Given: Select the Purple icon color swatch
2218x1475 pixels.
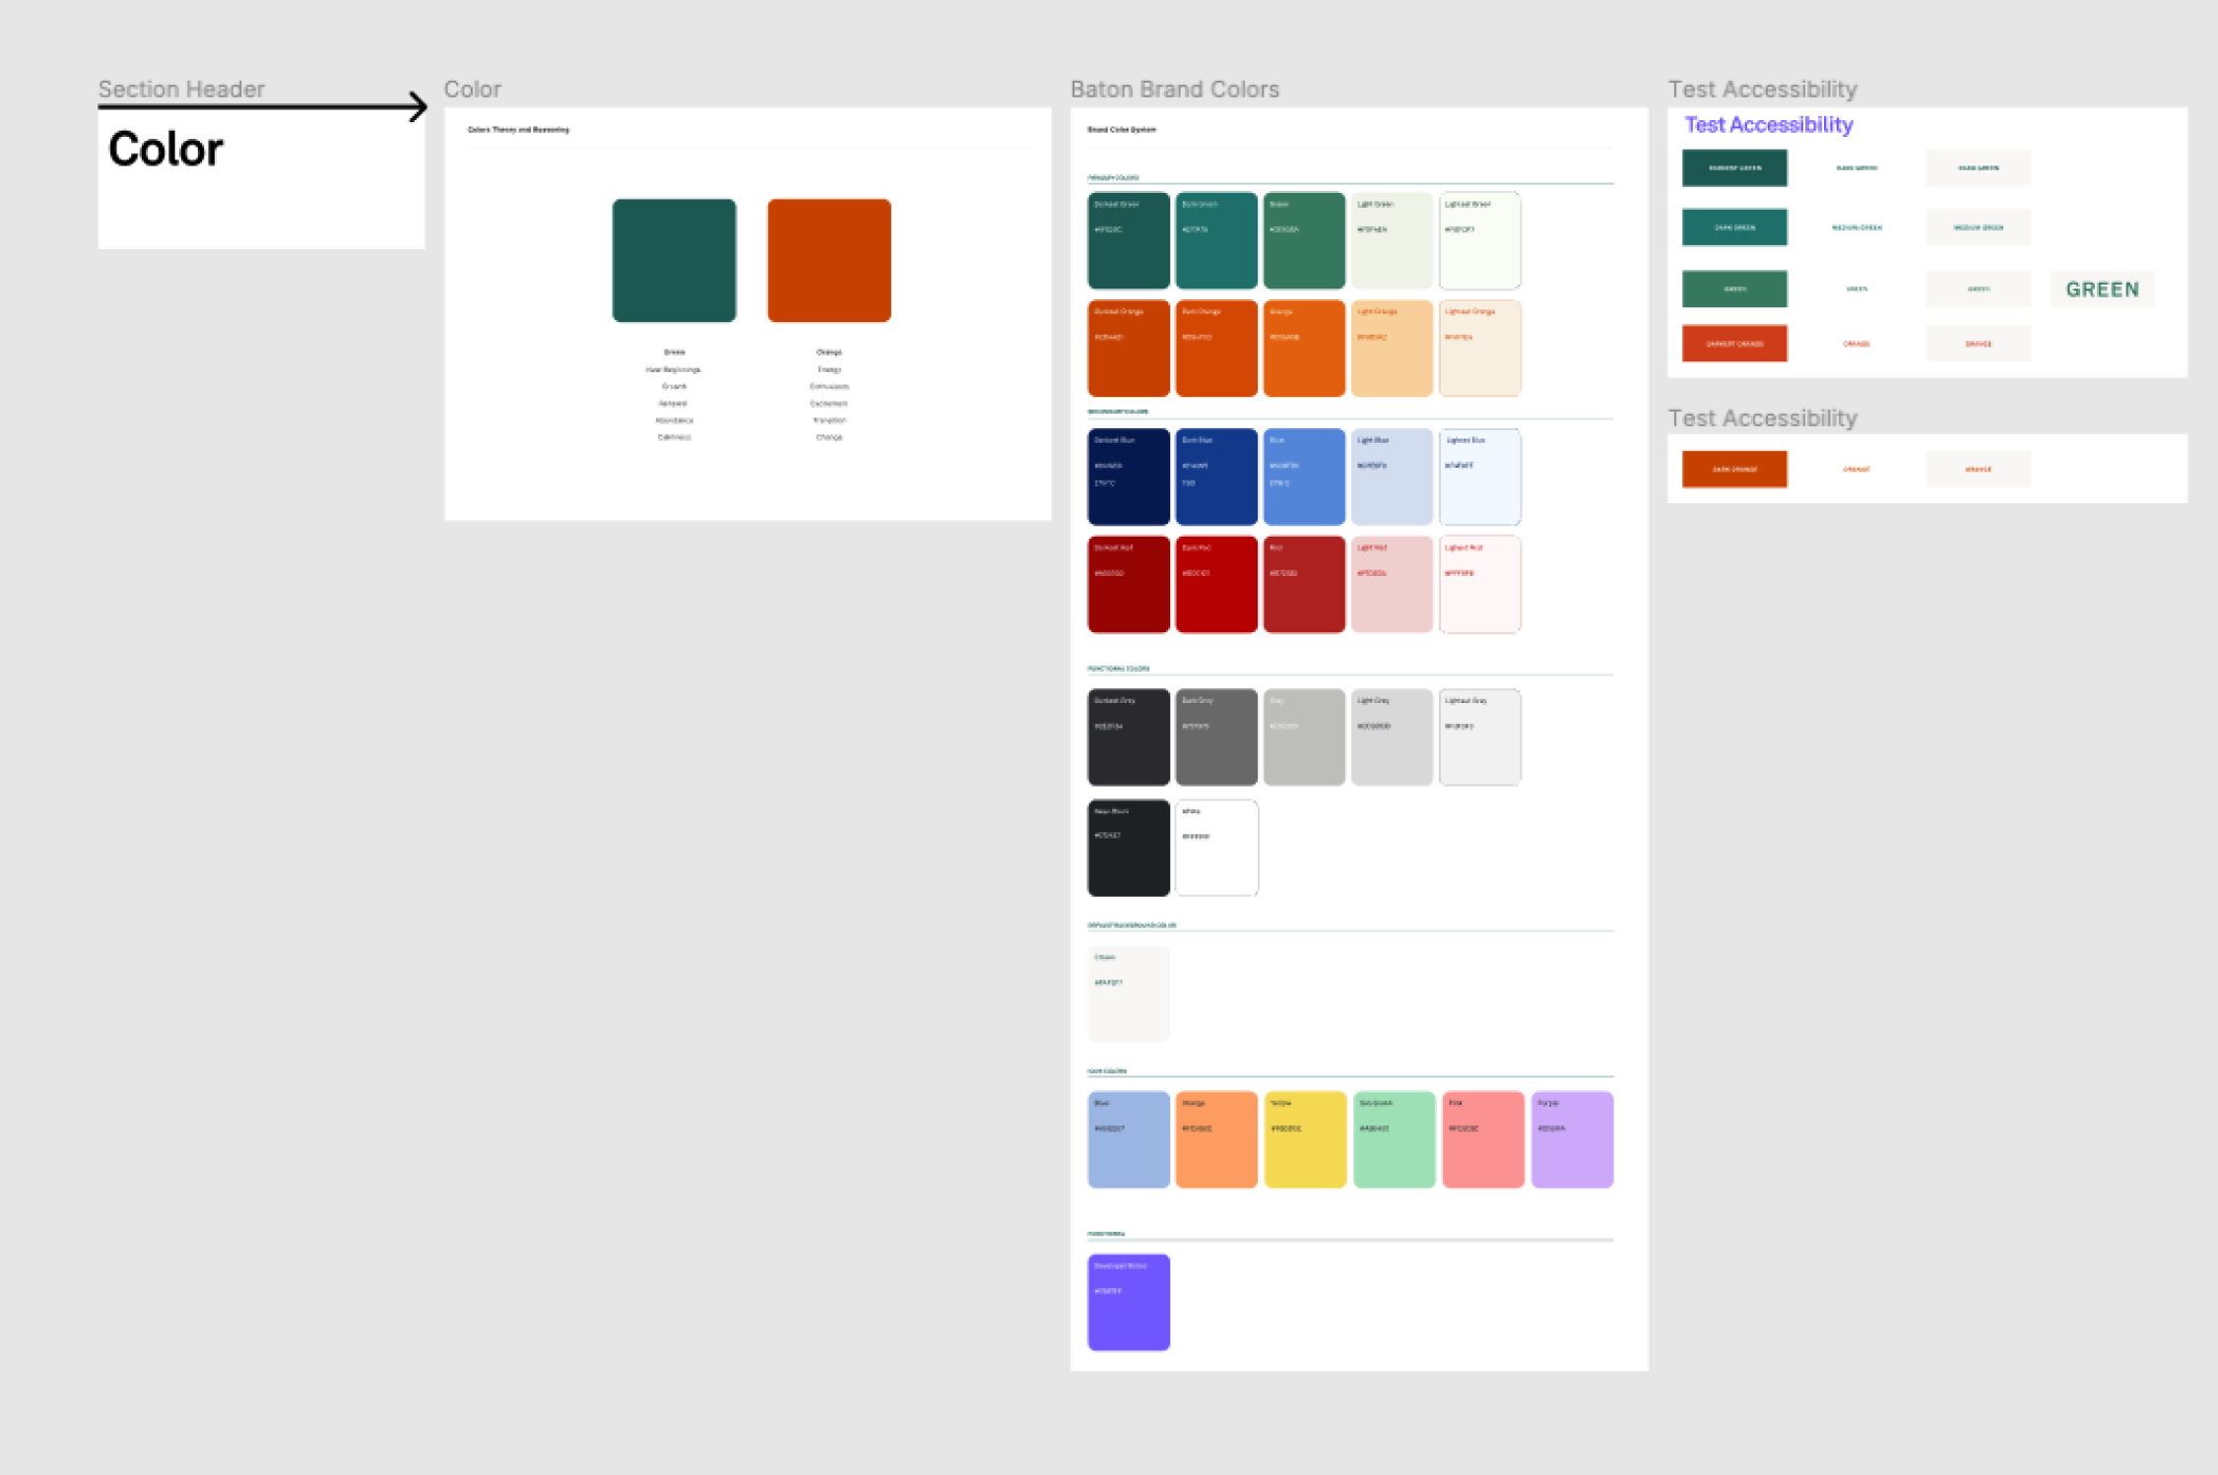Looking at the screenshot, I should coord(1571,1138).
